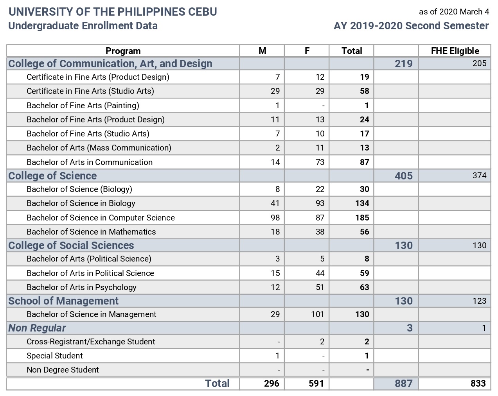Screen dimensions: 498x396
Task: Click the FHE value 374
Action: (x=479, y=176)
